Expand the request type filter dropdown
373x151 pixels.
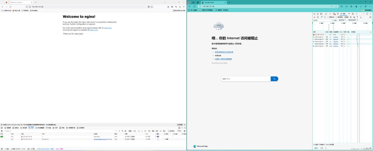[x=343, y=20]
